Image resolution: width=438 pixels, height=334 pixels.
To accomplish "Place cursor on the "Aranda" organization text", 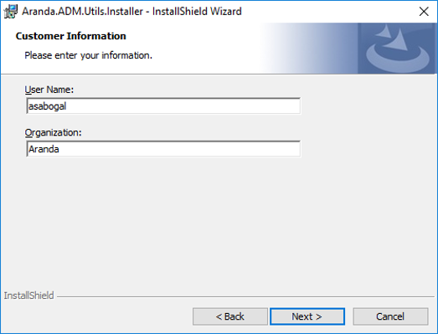I will pos(44,149).
